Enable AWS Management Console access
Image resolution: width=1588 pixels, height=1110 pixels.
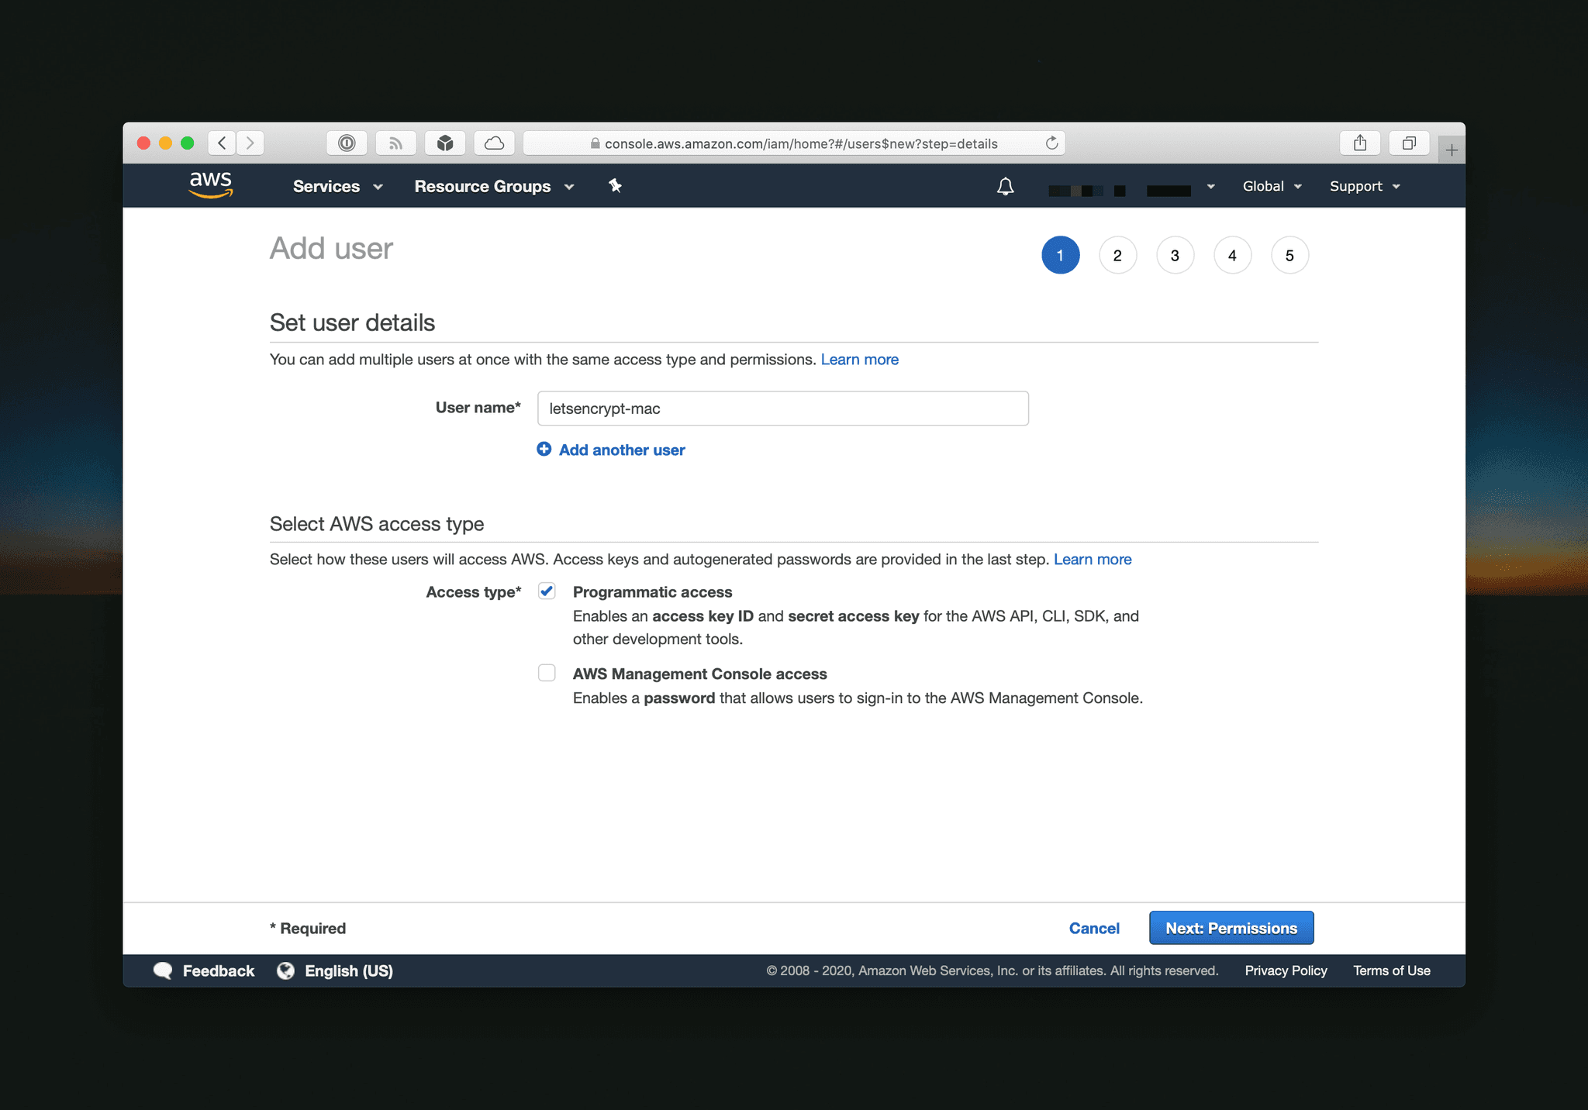pos(547,673)
